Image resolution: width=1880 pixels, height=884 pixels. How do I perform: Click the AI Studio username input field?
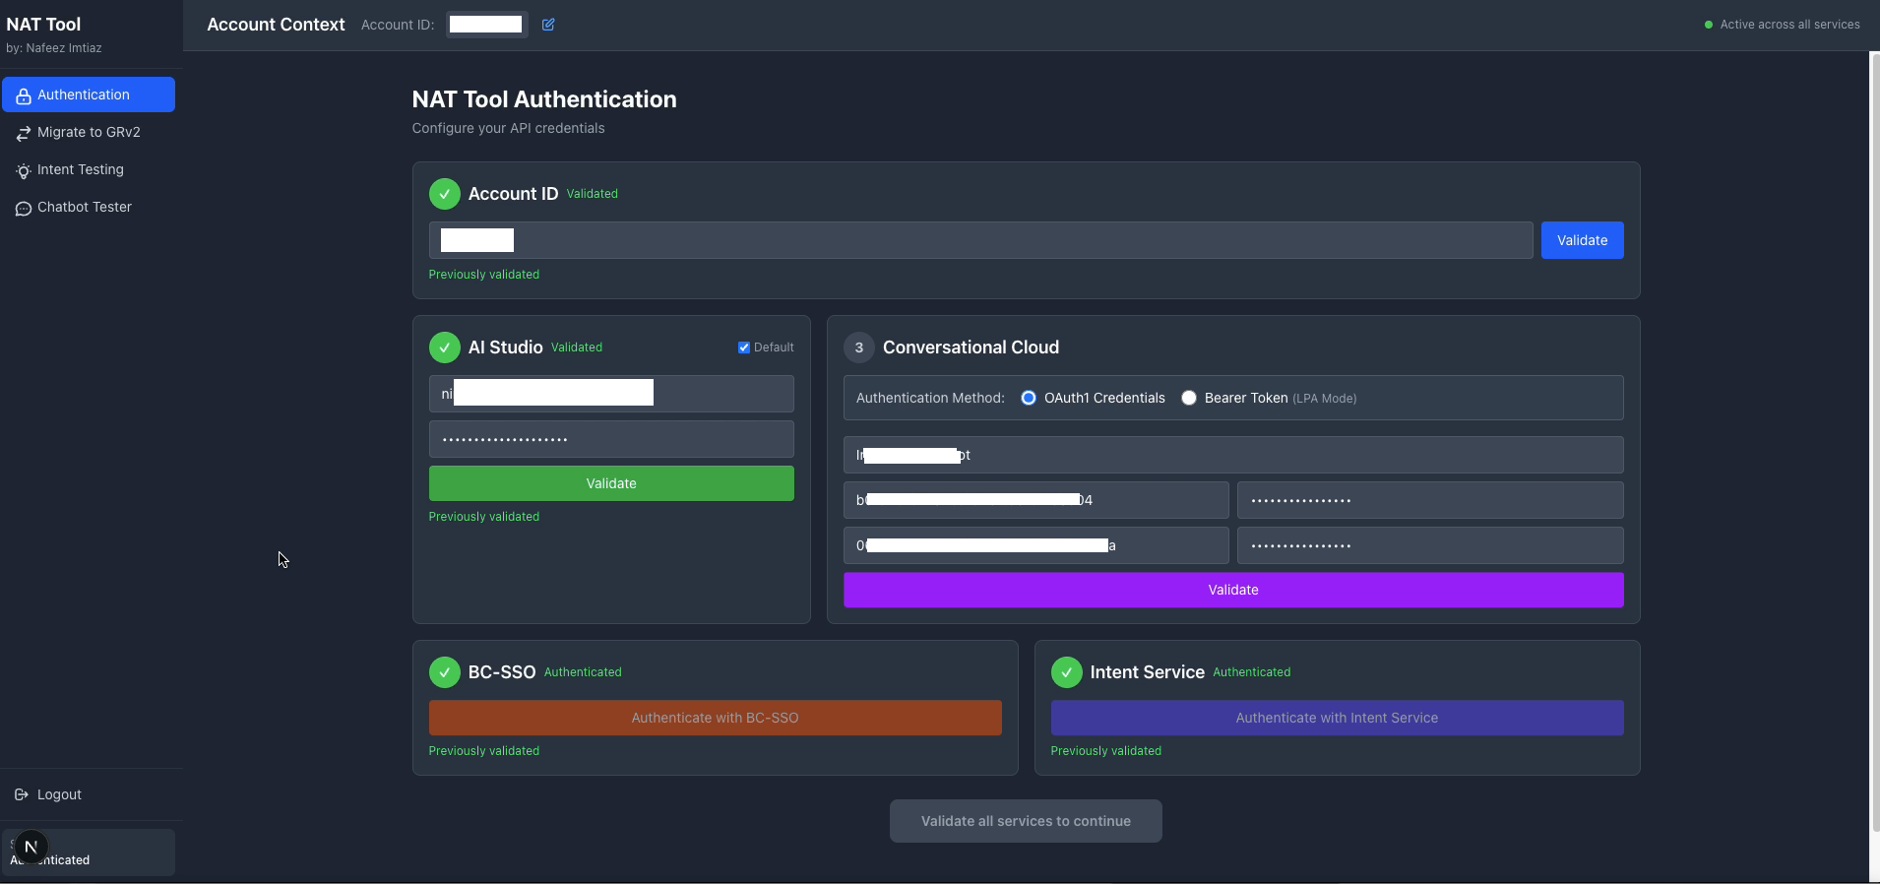pos(611,394)
